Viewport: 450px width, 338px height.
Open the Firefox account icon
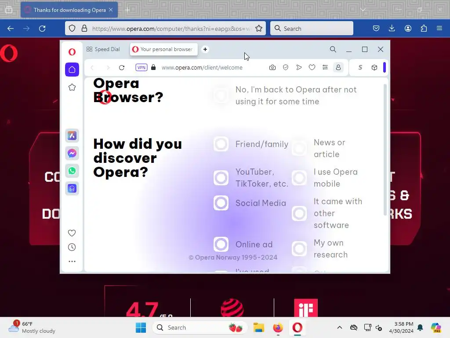click(408, 28)
